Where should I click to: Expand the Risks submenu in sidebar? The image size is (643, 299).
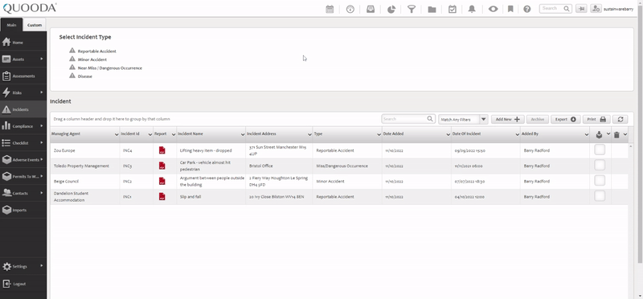[42, 92]
